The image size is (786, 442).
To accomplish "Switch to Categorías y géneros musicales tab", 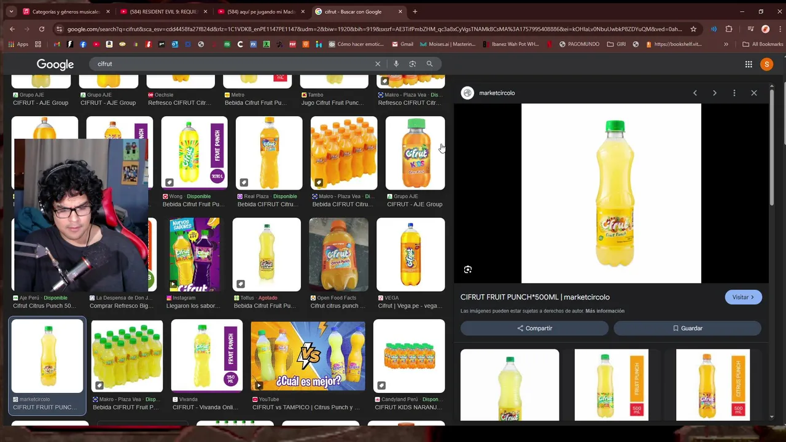I will point(66,12).
